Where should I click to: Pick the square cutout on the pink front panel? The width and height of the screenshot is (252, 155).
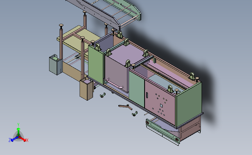(161, 106)
